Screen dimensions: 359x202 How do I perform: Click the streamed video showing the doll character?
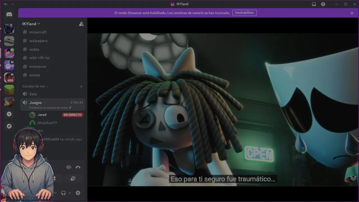[x=223, y=109]
